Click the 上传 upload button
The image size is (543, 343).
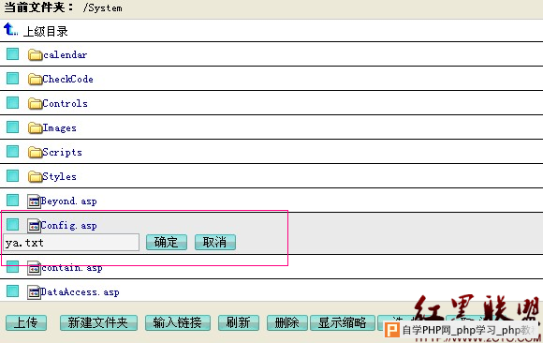point(26,323)
